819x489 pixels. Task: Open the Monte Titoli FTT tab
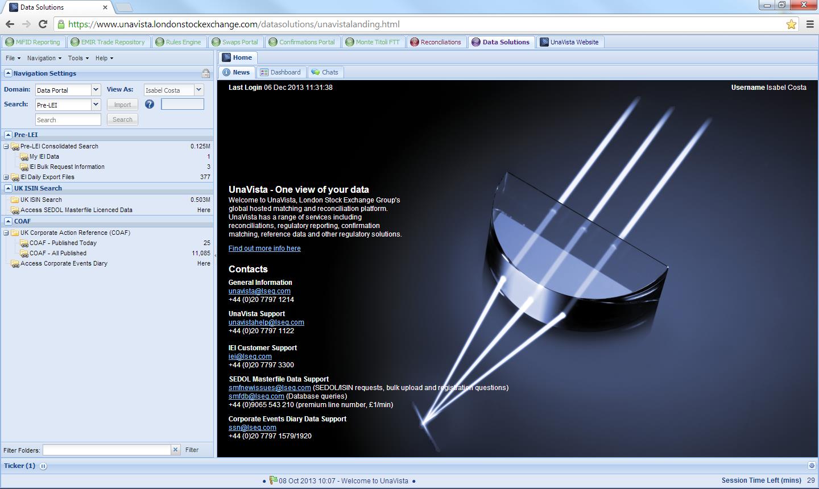(373, 42)
